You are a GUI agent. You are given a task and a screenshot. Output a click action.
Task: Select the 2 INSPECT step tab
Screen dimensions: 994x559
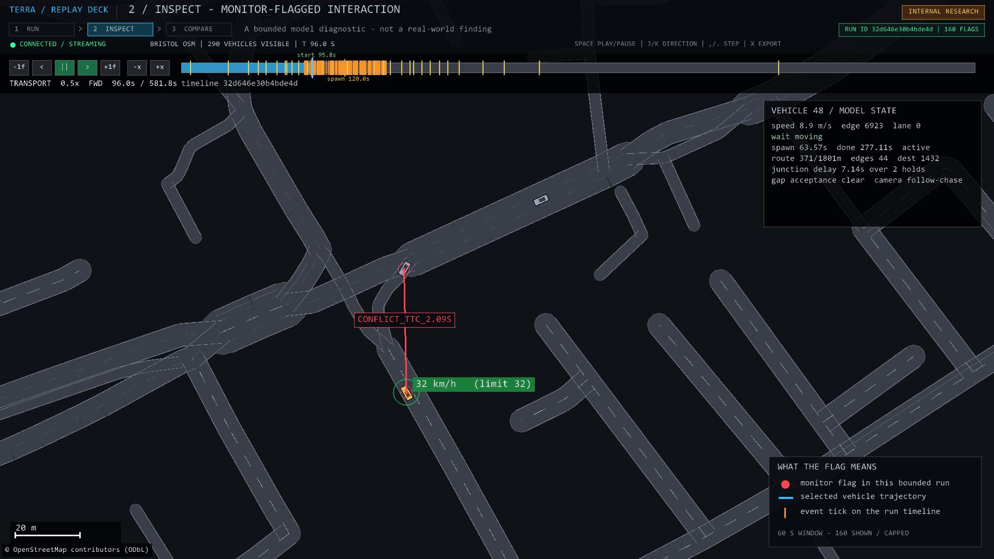coord(120,29)
